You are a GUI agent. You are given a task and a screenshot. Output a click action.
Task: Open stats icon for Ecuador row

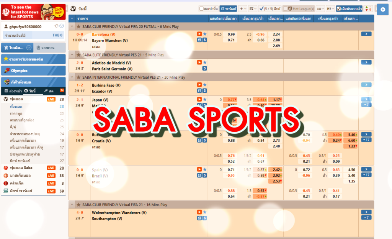click(199, 91)
